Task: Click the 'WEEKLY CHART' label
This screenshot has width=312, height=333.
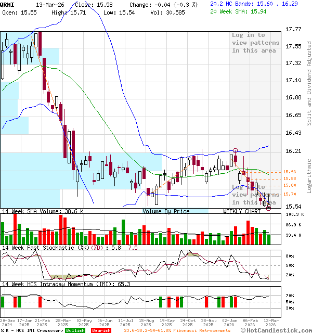Action: [x=242, y=211]
